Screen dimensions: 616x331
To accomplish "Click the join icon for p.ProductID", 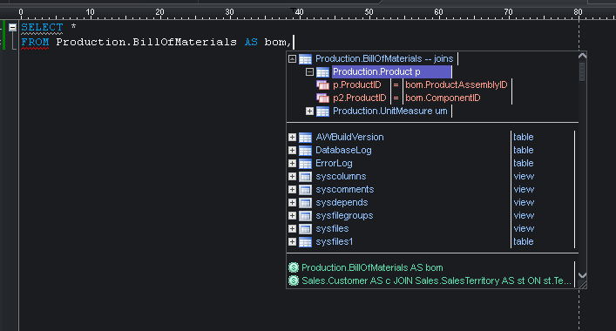I will pos(322,84).
